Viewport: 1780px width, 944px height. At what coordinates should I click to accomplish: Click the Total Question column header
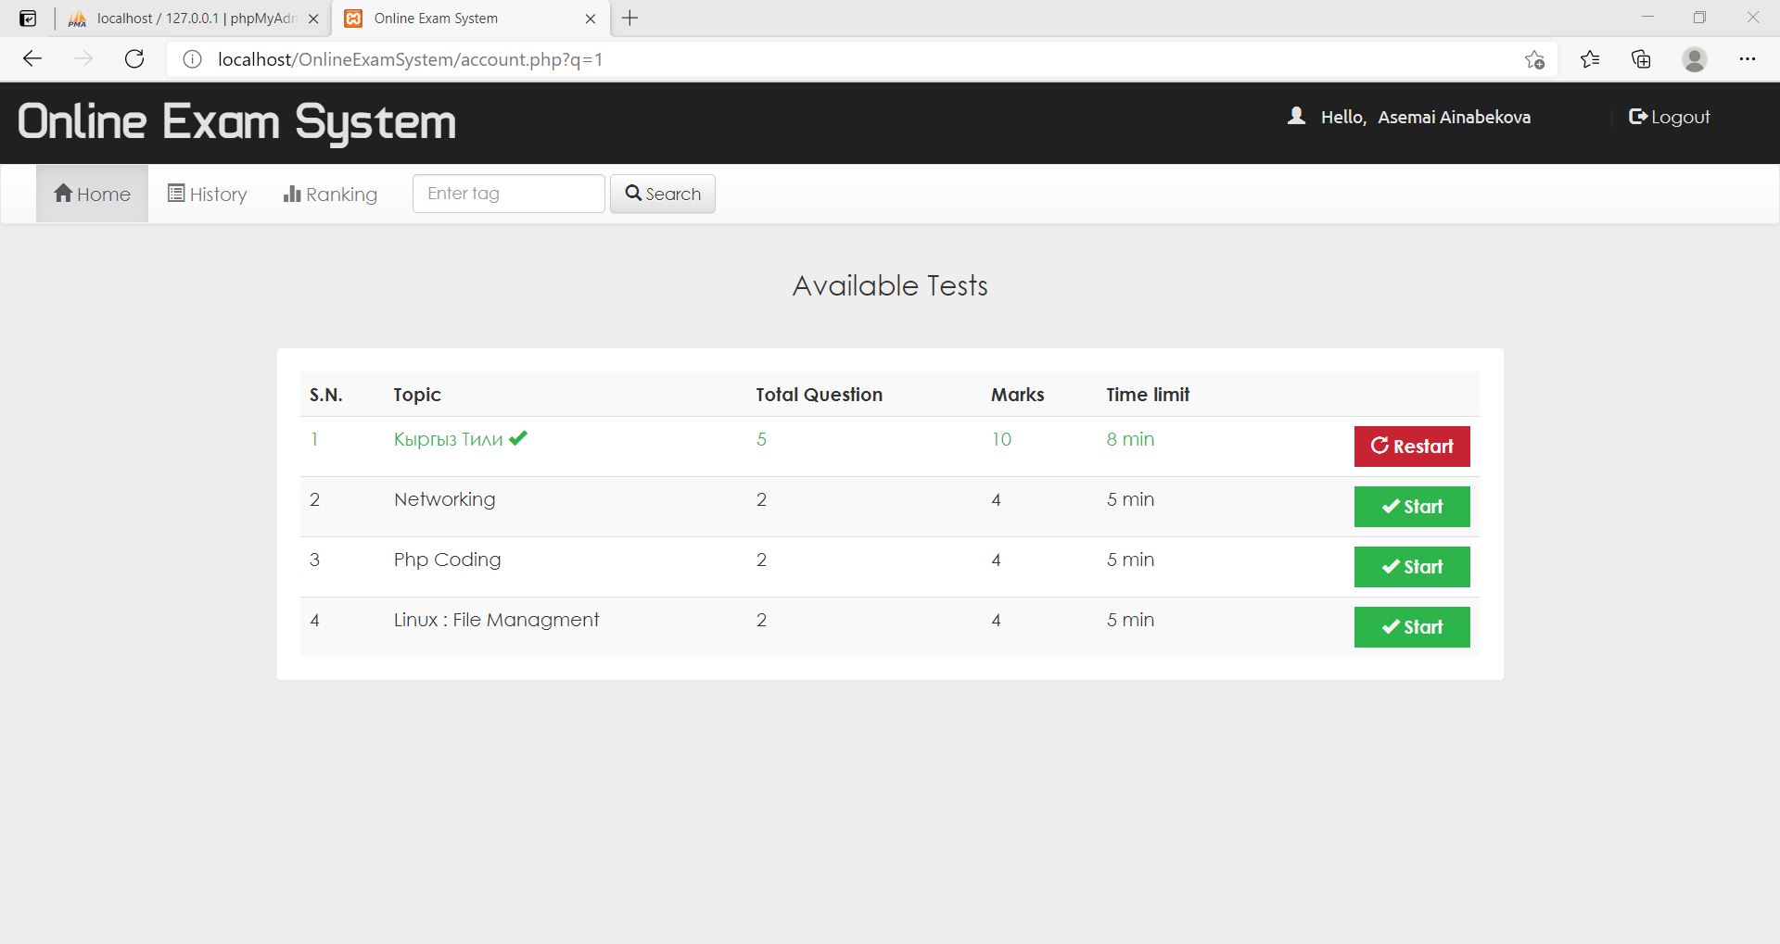(x=819, y=395)
